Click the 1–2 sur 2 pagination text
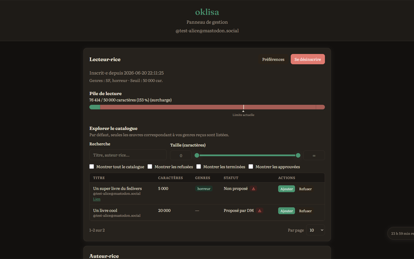The image size is (414, 259). pyautogui.click(x=97, y=230)
